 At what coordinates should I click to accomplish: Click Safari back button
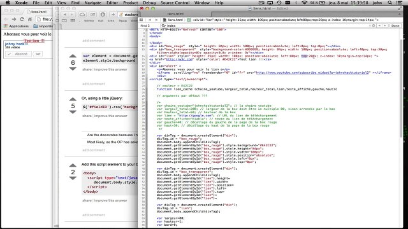pos(65,15)
